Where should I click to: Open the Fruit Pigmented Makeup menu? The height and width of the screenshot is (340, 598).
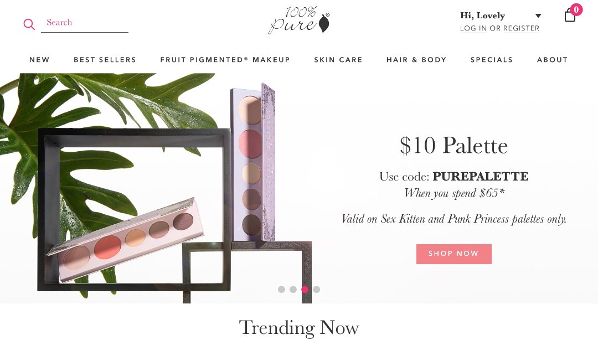(x=225, y=60)
